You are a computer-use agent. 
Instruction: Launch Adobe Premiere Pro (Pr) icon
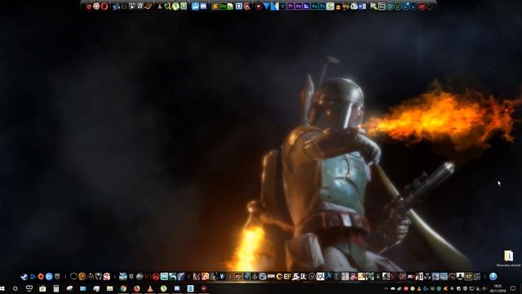[x=290, y=6]
